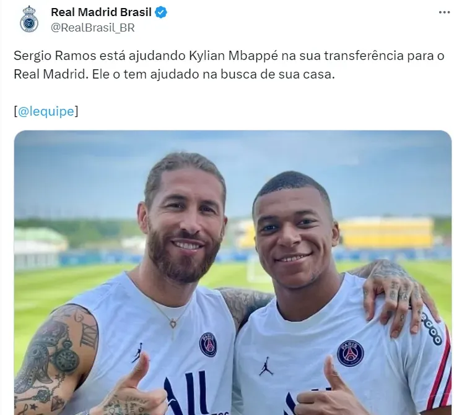
Task: Click the Real Madrid Brasil profile avatar
Action: [x=29, y=19]
